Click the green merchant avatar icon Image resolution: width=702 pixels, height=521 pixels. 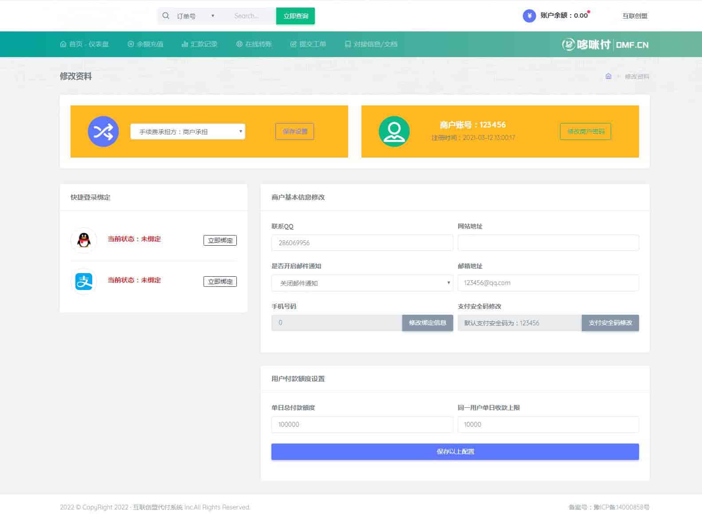394,131
